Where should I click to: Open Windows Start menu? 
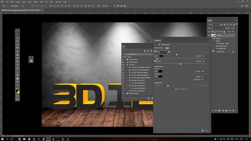(x=2, y=139)
